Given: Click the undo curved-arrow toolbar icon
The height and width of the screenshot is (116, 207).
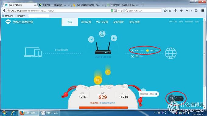Looking at the screenshot, I should pos(187,11).
